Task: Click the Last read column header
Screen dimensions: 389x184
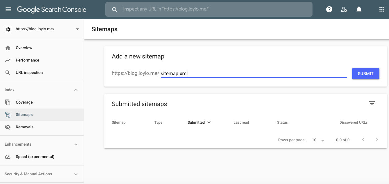Action: click(x=241, y=122)
